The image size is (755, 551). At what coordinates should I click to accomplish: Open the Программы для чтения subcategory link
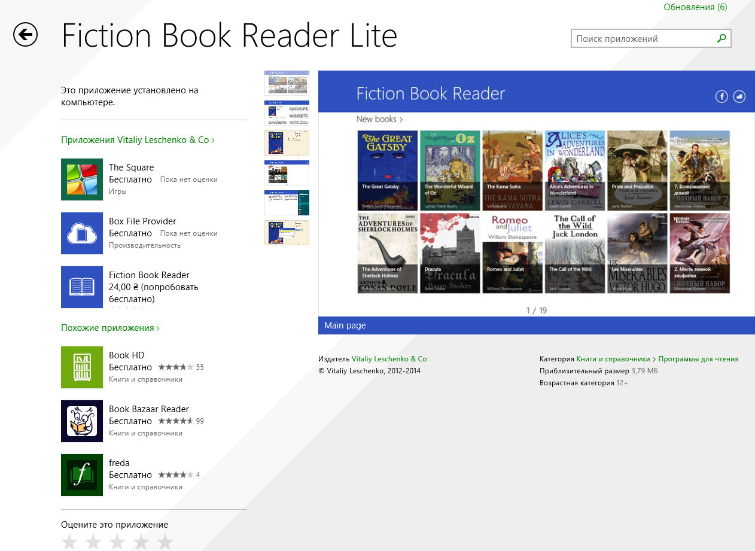pyautogui.click(x=698, y=359)
